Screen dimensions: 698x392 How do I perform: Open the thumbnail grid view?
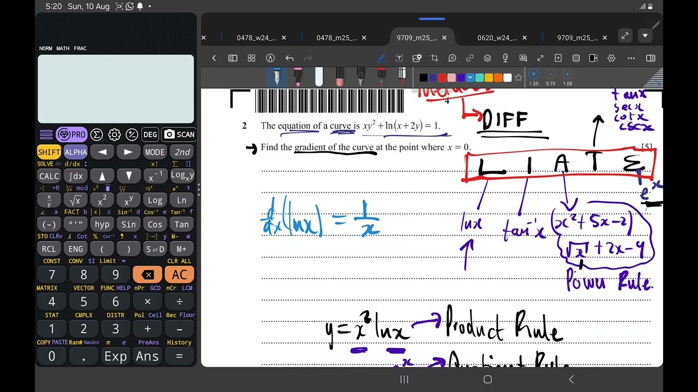(x=251, y=58)
